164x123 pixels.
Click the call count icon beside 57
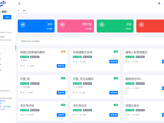pyautogui.click(x=74, y=115)
